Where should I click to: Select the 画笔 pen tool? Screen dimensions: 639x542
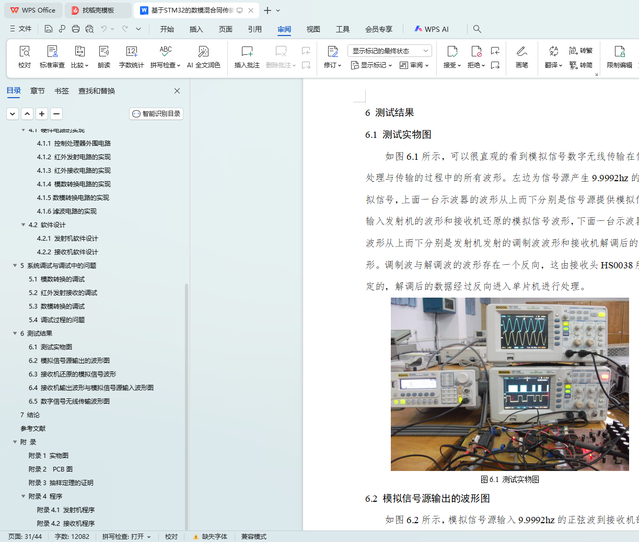[521, 57]
